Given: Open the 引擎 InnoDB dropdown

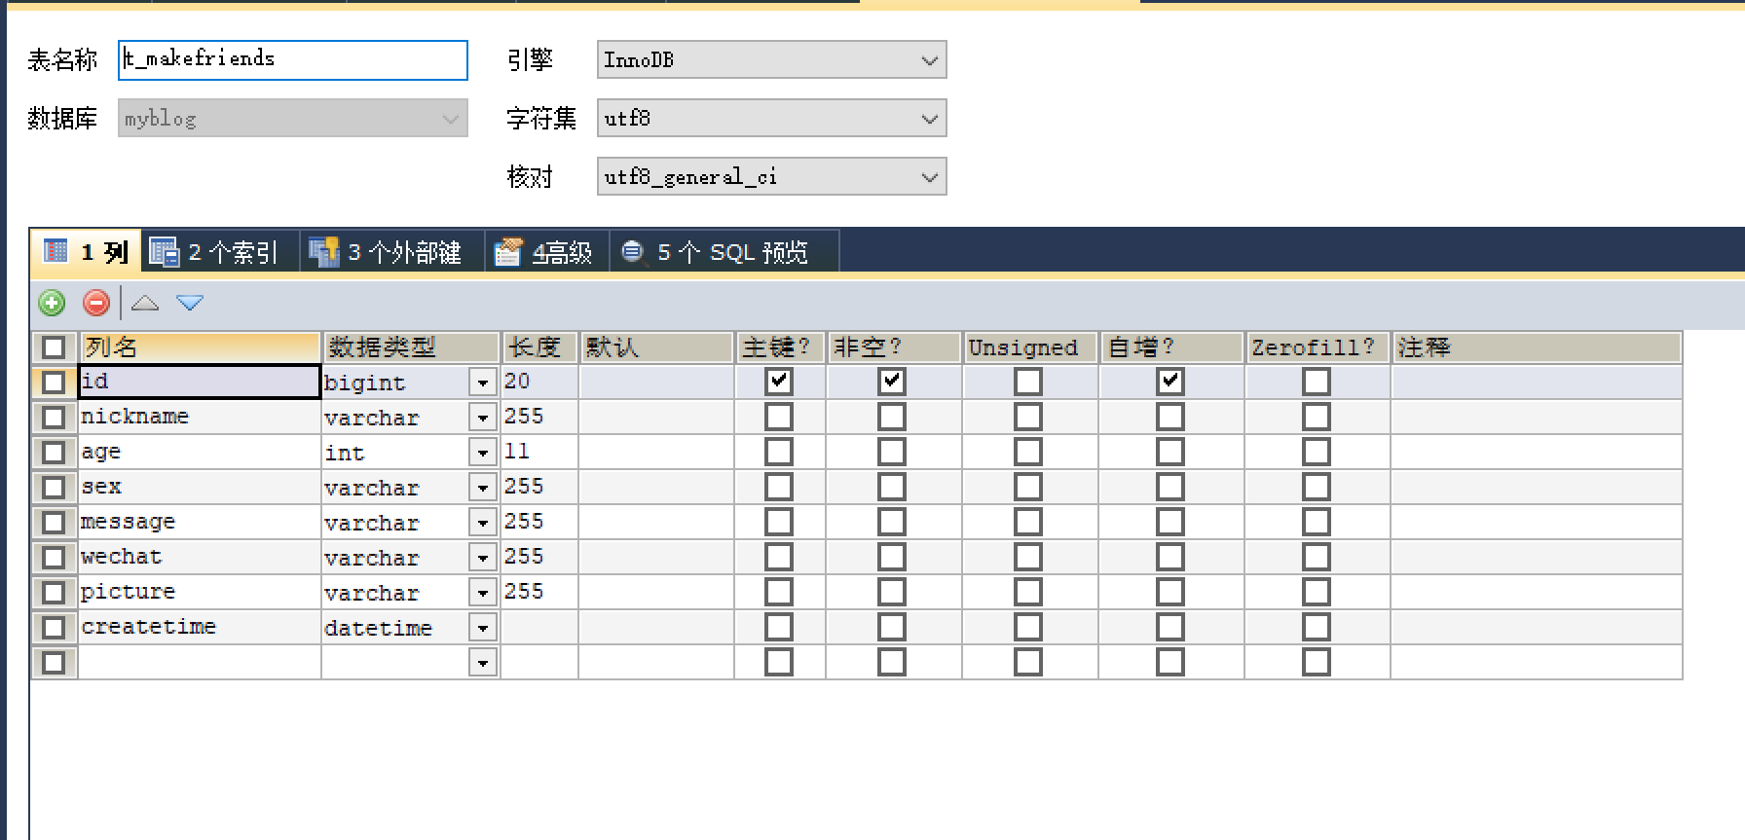Looking at the screenshot, I should click(771, 59).
